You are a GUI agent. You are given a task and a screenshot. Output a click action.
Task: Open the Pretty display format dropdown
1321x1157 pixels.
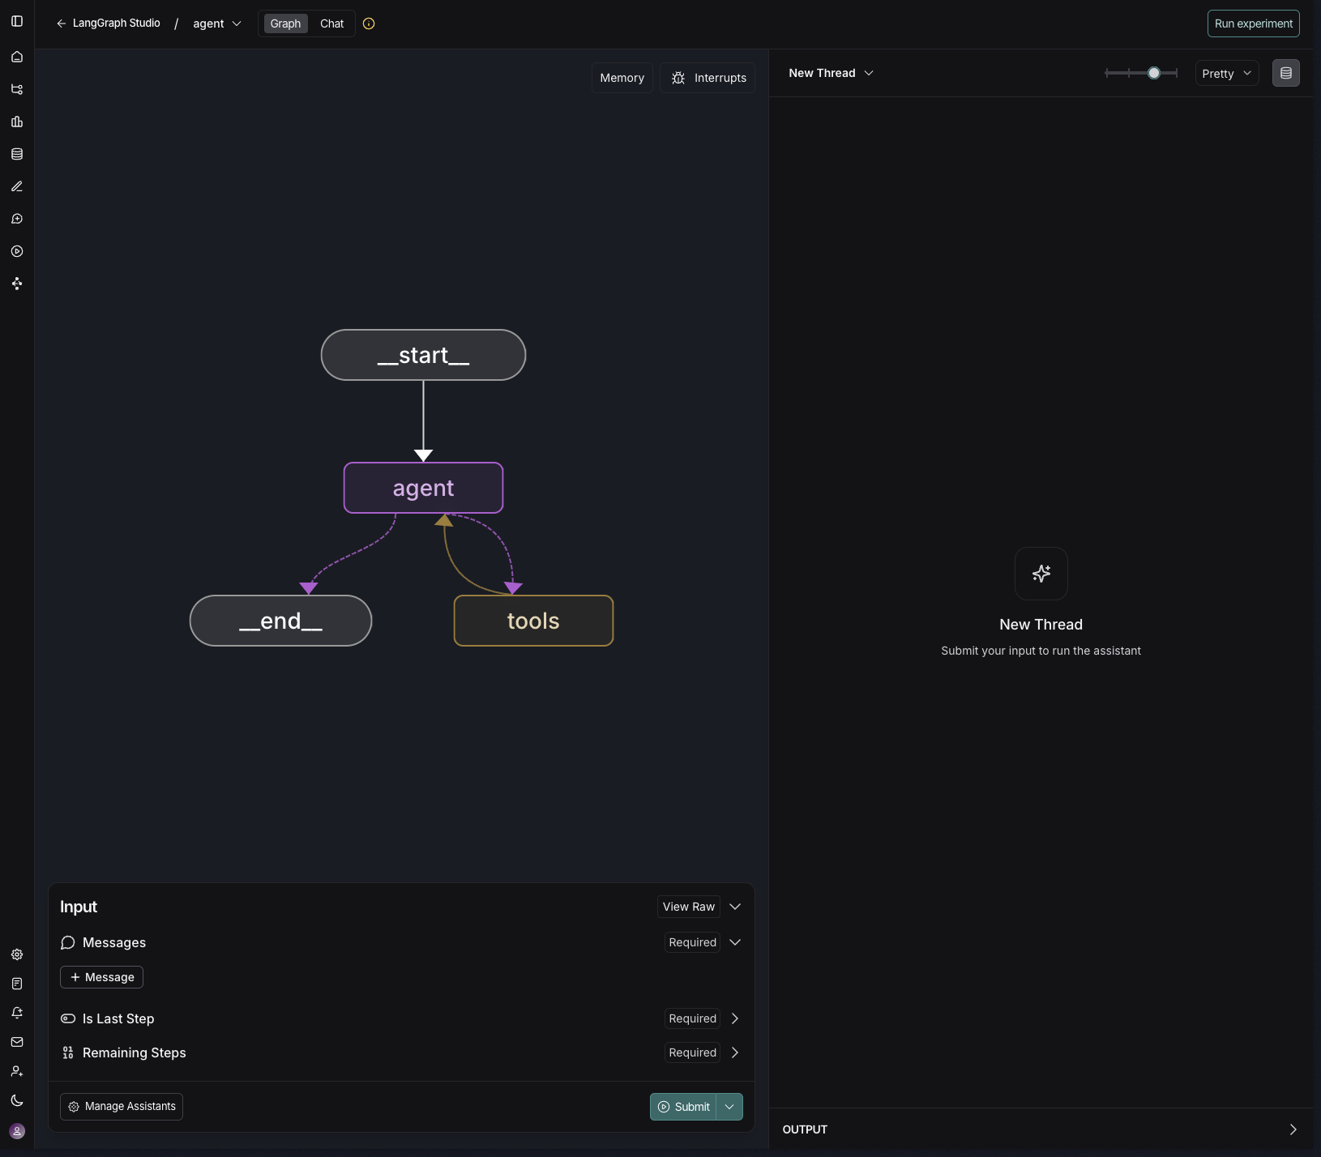coord(1226,74)
